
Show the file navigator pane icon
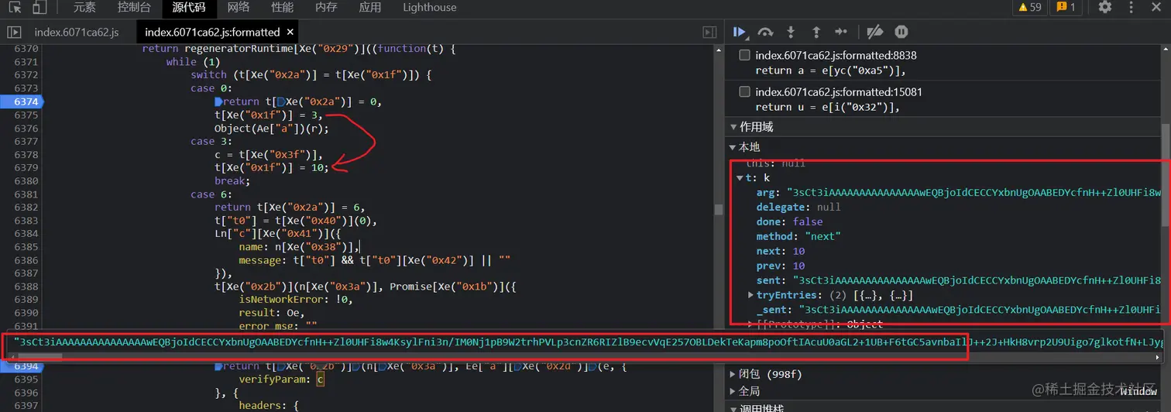14,33
